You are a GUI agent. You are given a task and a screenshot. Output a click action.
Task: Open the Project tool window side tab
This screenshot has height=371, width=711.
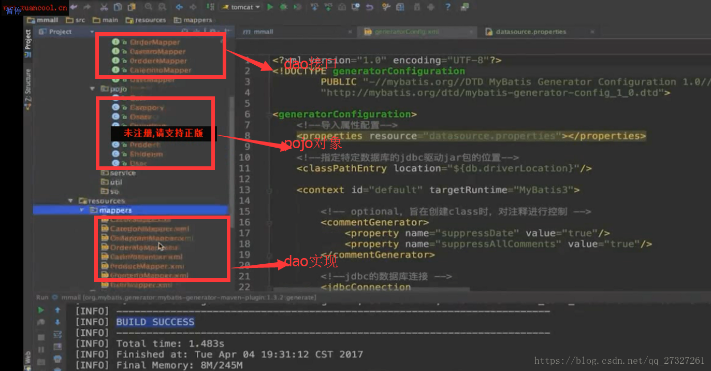coord(28,44)
